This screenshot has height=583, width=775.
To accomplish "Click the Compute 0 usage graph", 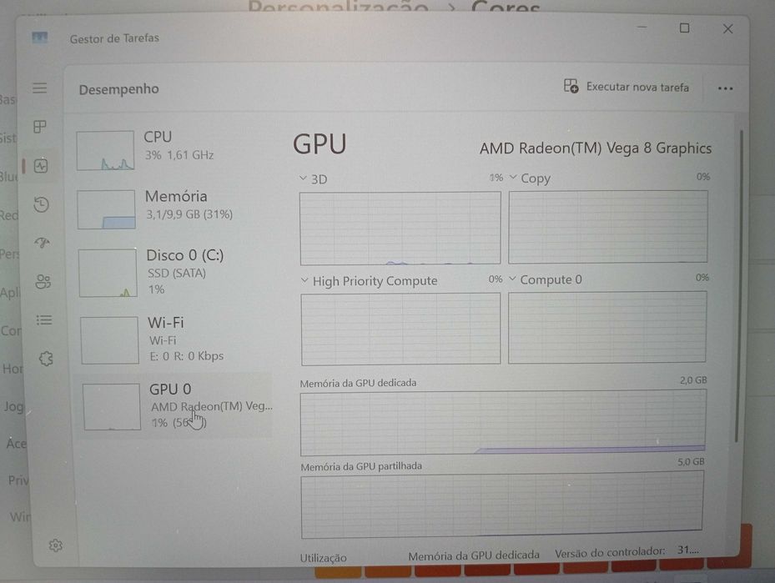I will click(x=607, y=327).
